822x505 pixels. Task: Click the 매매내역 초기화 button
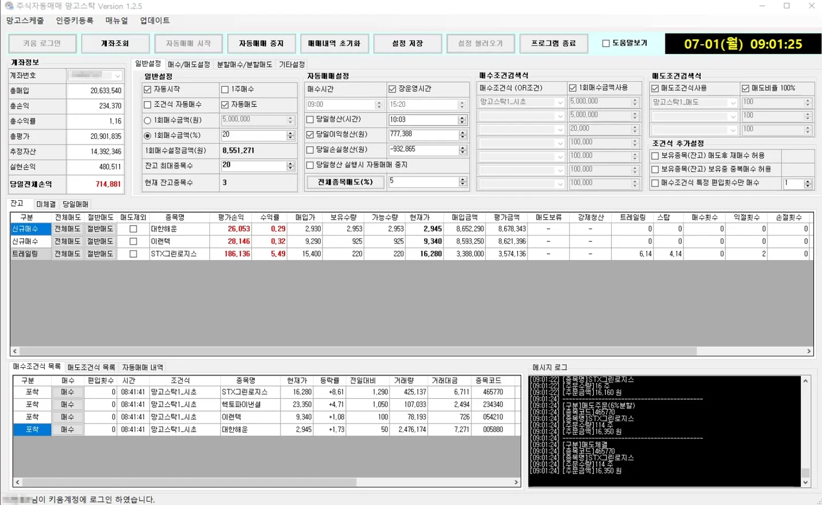pyautogui.click(x=334, y=44)
